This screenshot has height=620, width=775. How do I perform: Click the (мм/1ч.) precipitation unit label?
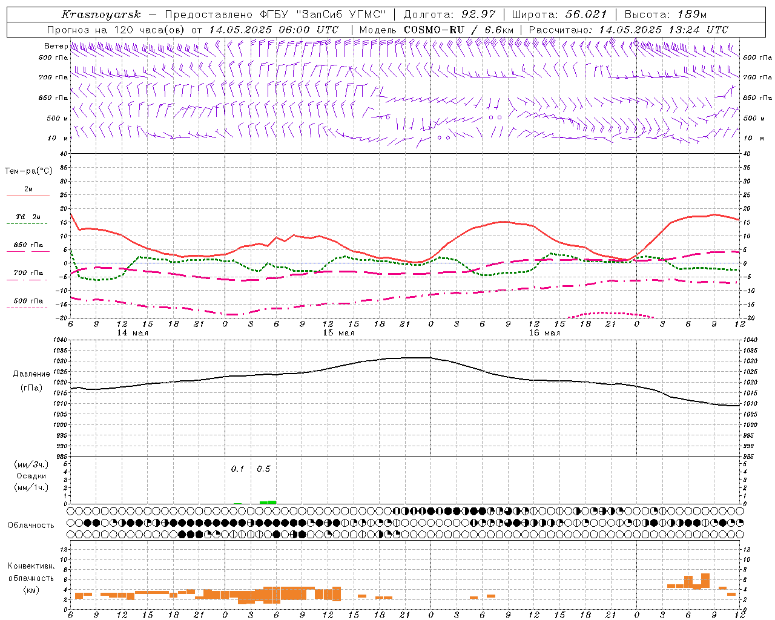(31, 487)
